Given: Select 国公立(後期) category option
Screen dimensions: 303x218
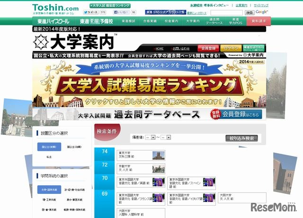Looking at the screenshot, I should pos(74,147).
